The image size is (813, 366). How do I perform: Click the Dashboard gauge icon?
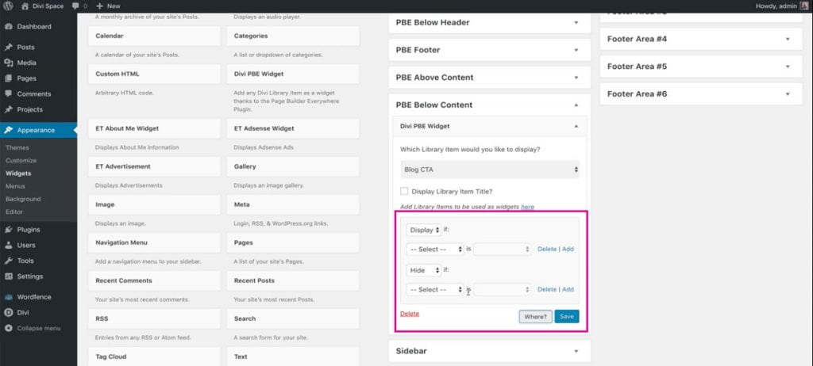[x=8, y=26]
